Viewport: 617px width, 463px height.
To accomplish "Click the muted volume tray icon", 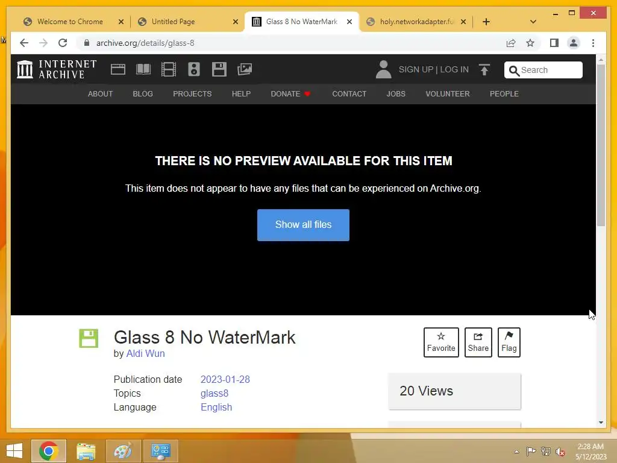I will (560, 452).
